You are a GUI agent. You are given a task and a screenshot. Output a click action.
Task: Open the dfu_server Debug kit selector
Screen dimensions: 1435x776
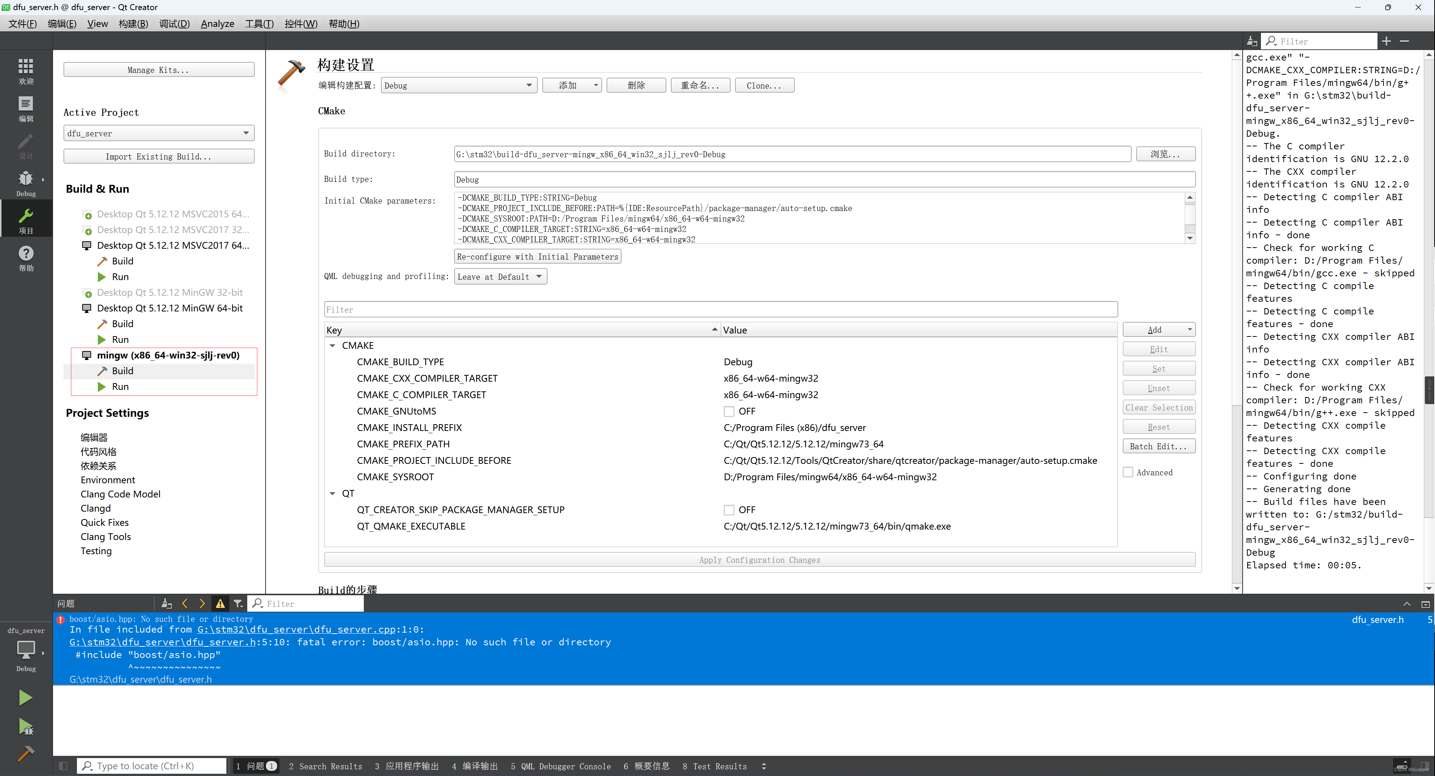26,649
